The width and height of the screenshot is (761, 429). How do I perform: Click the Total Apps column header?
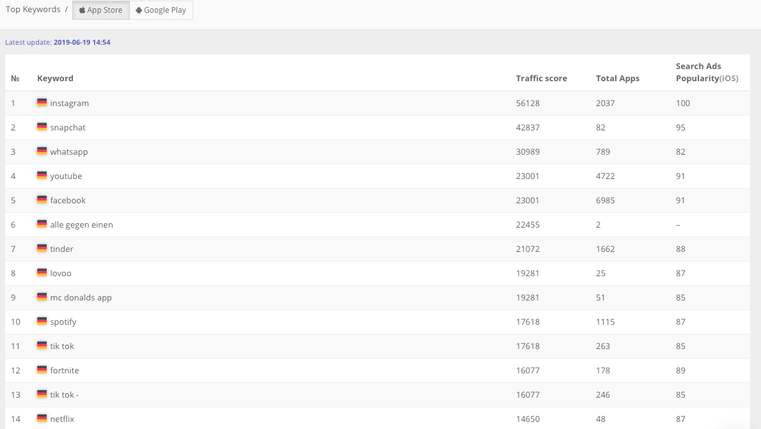tap(617, 78)
